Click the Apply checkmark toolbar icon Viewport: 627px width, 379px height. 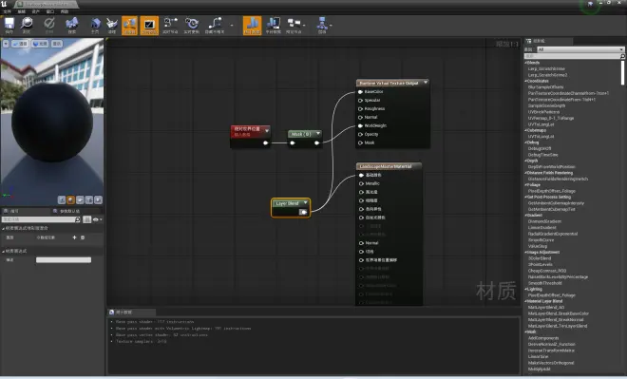(49, 26)
